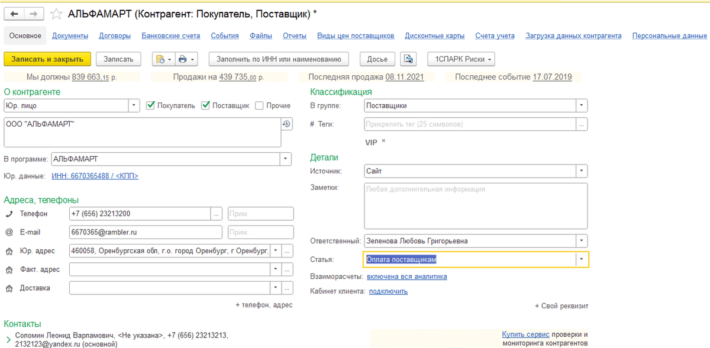The image size is (710, 348).
Task: Click the house icon beside Факт. адрес
Action: (9, 270)
